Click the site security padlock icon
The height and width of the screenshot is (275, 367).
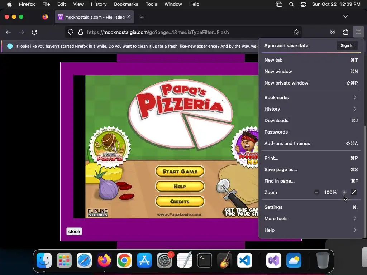81,32
